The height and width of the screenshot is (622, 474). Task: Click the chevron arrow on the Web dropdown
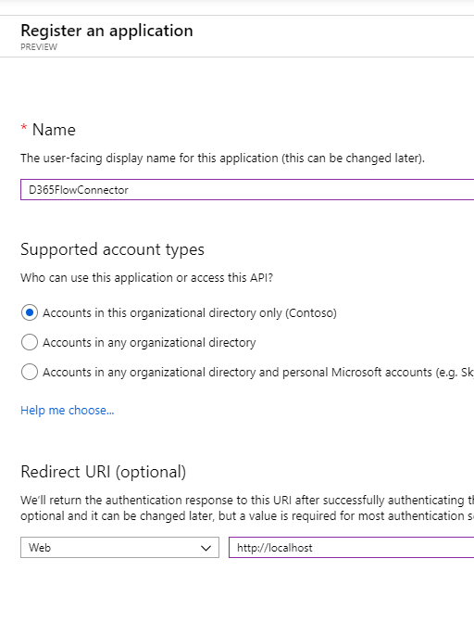click(x=206, y=548)
